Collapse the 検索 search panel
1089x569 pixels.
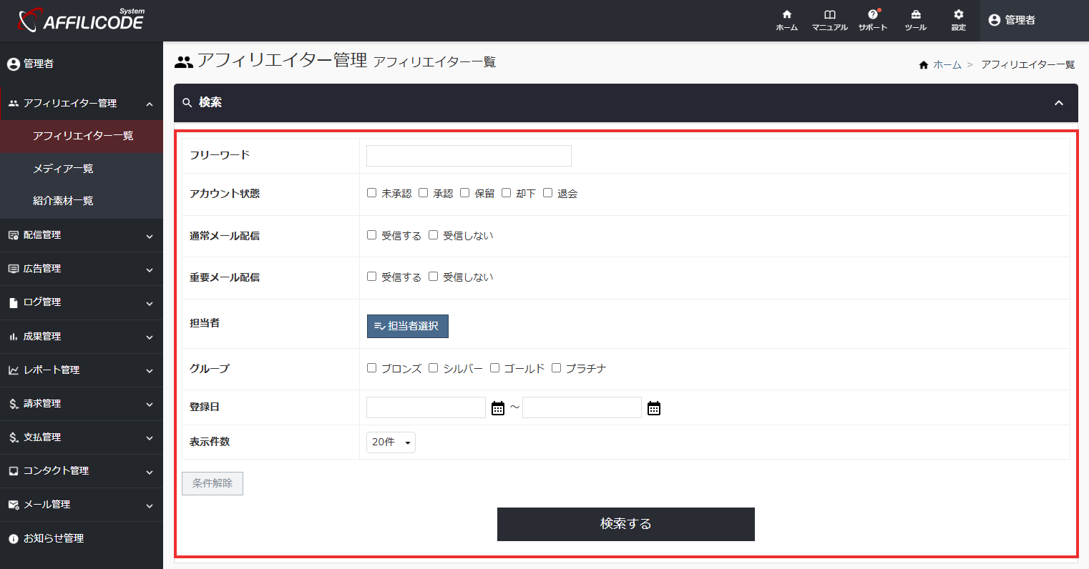[1058, 102]
